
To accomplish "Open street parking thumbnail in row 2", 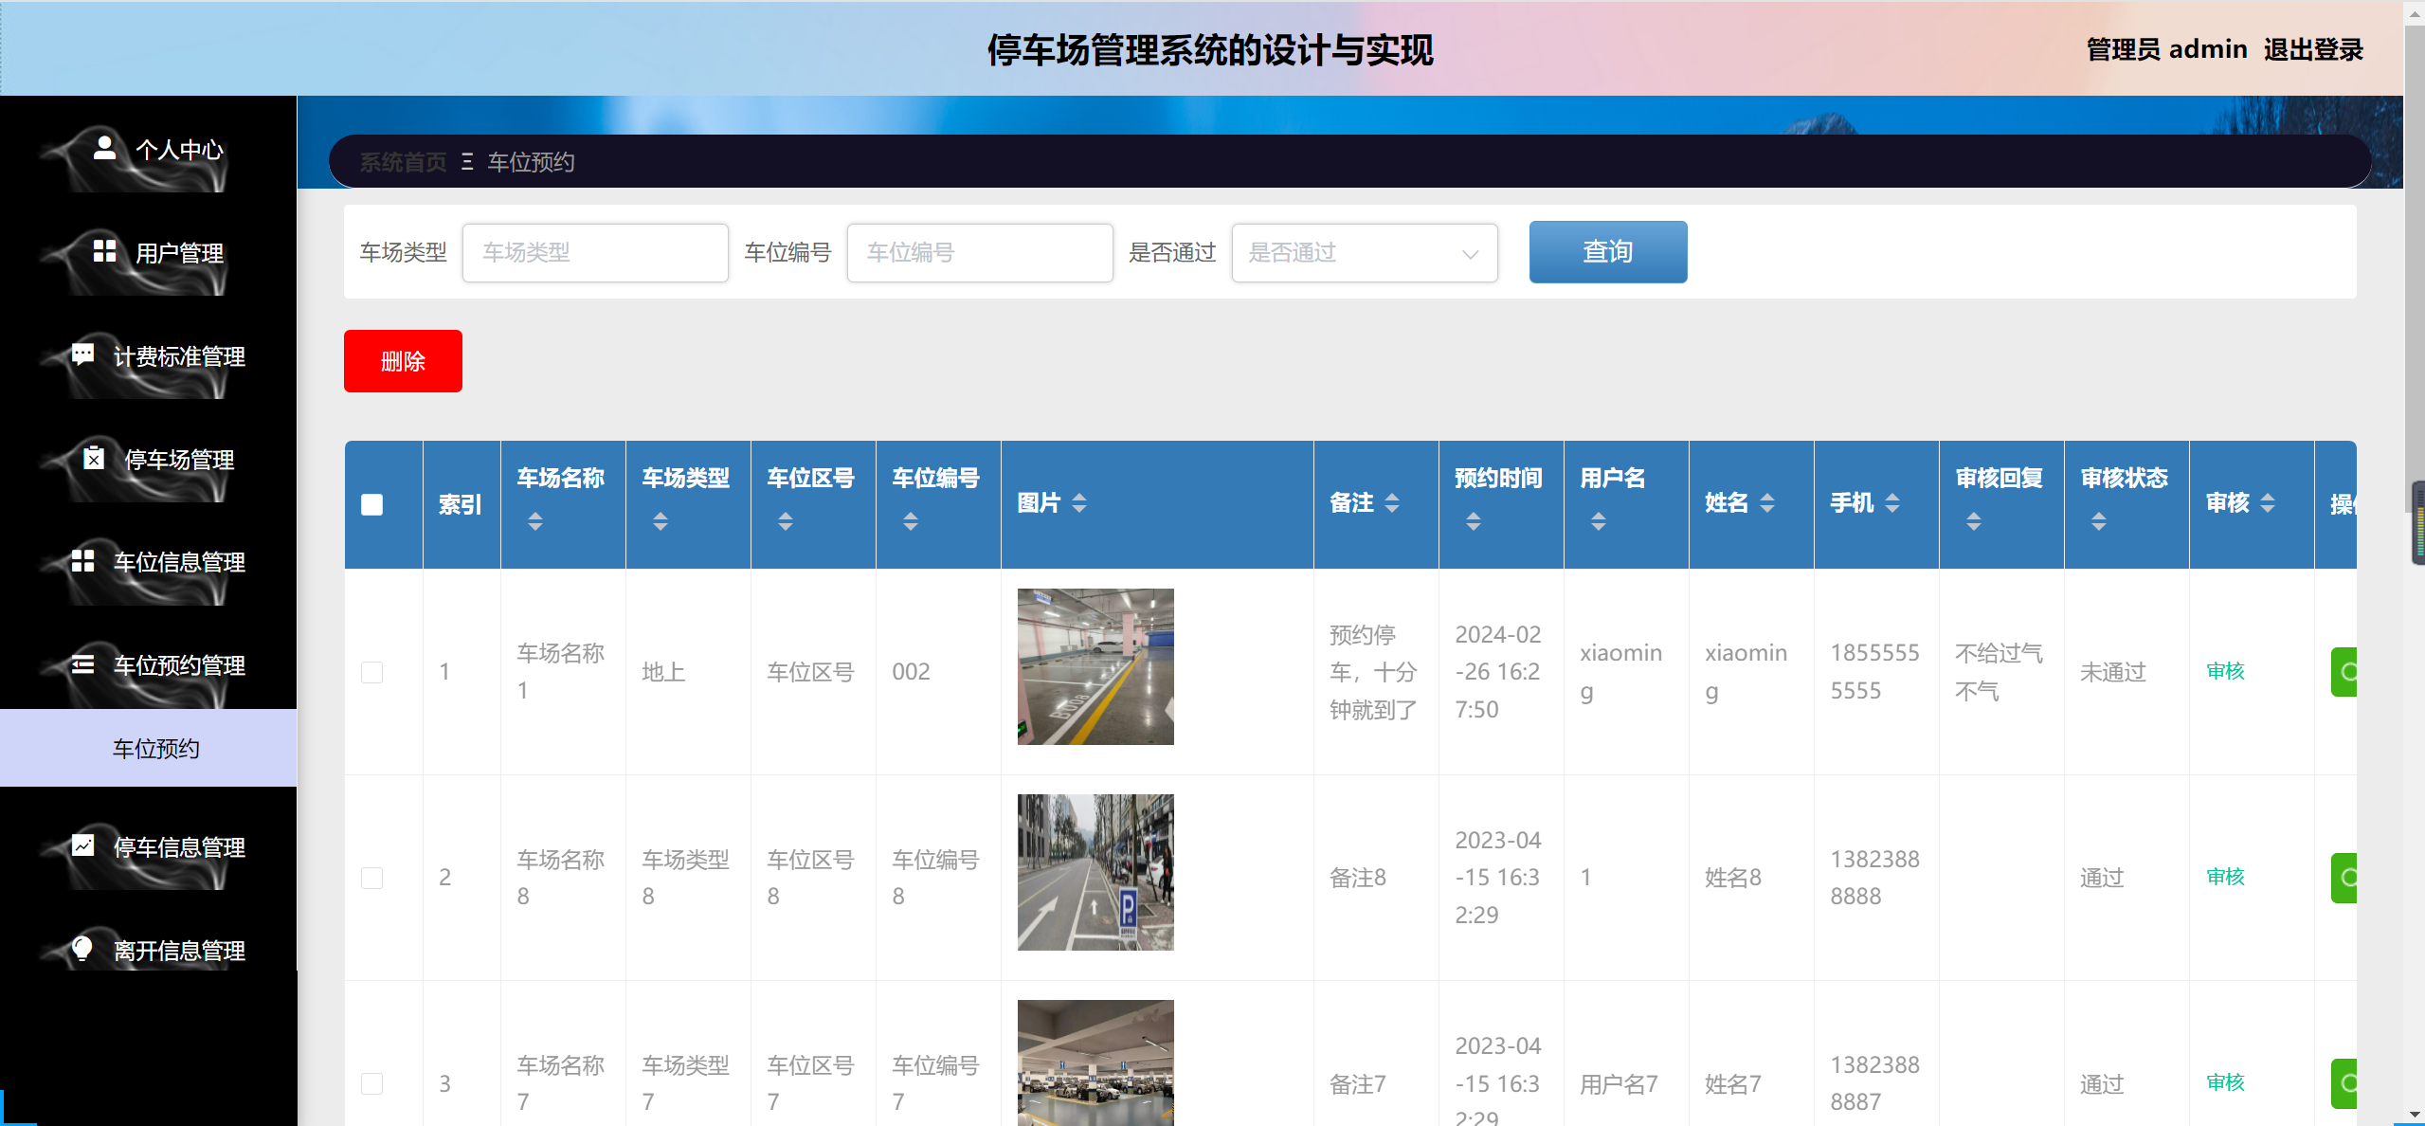I will (1095, 872).
